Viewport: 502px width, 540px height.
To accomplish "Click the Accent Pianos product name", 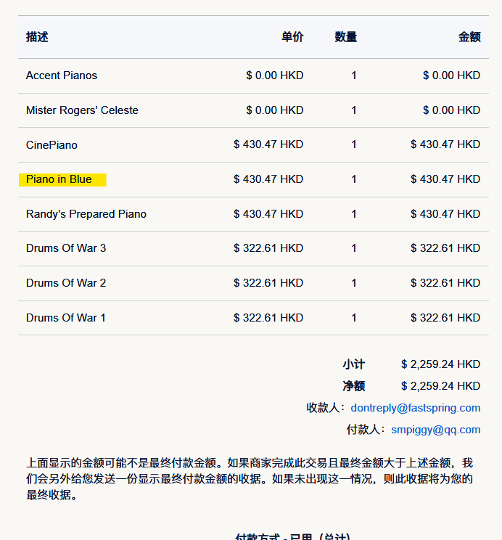I will tap(62, 75).
